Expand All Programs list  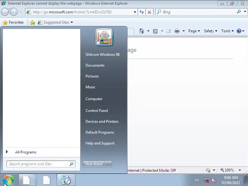26,152
